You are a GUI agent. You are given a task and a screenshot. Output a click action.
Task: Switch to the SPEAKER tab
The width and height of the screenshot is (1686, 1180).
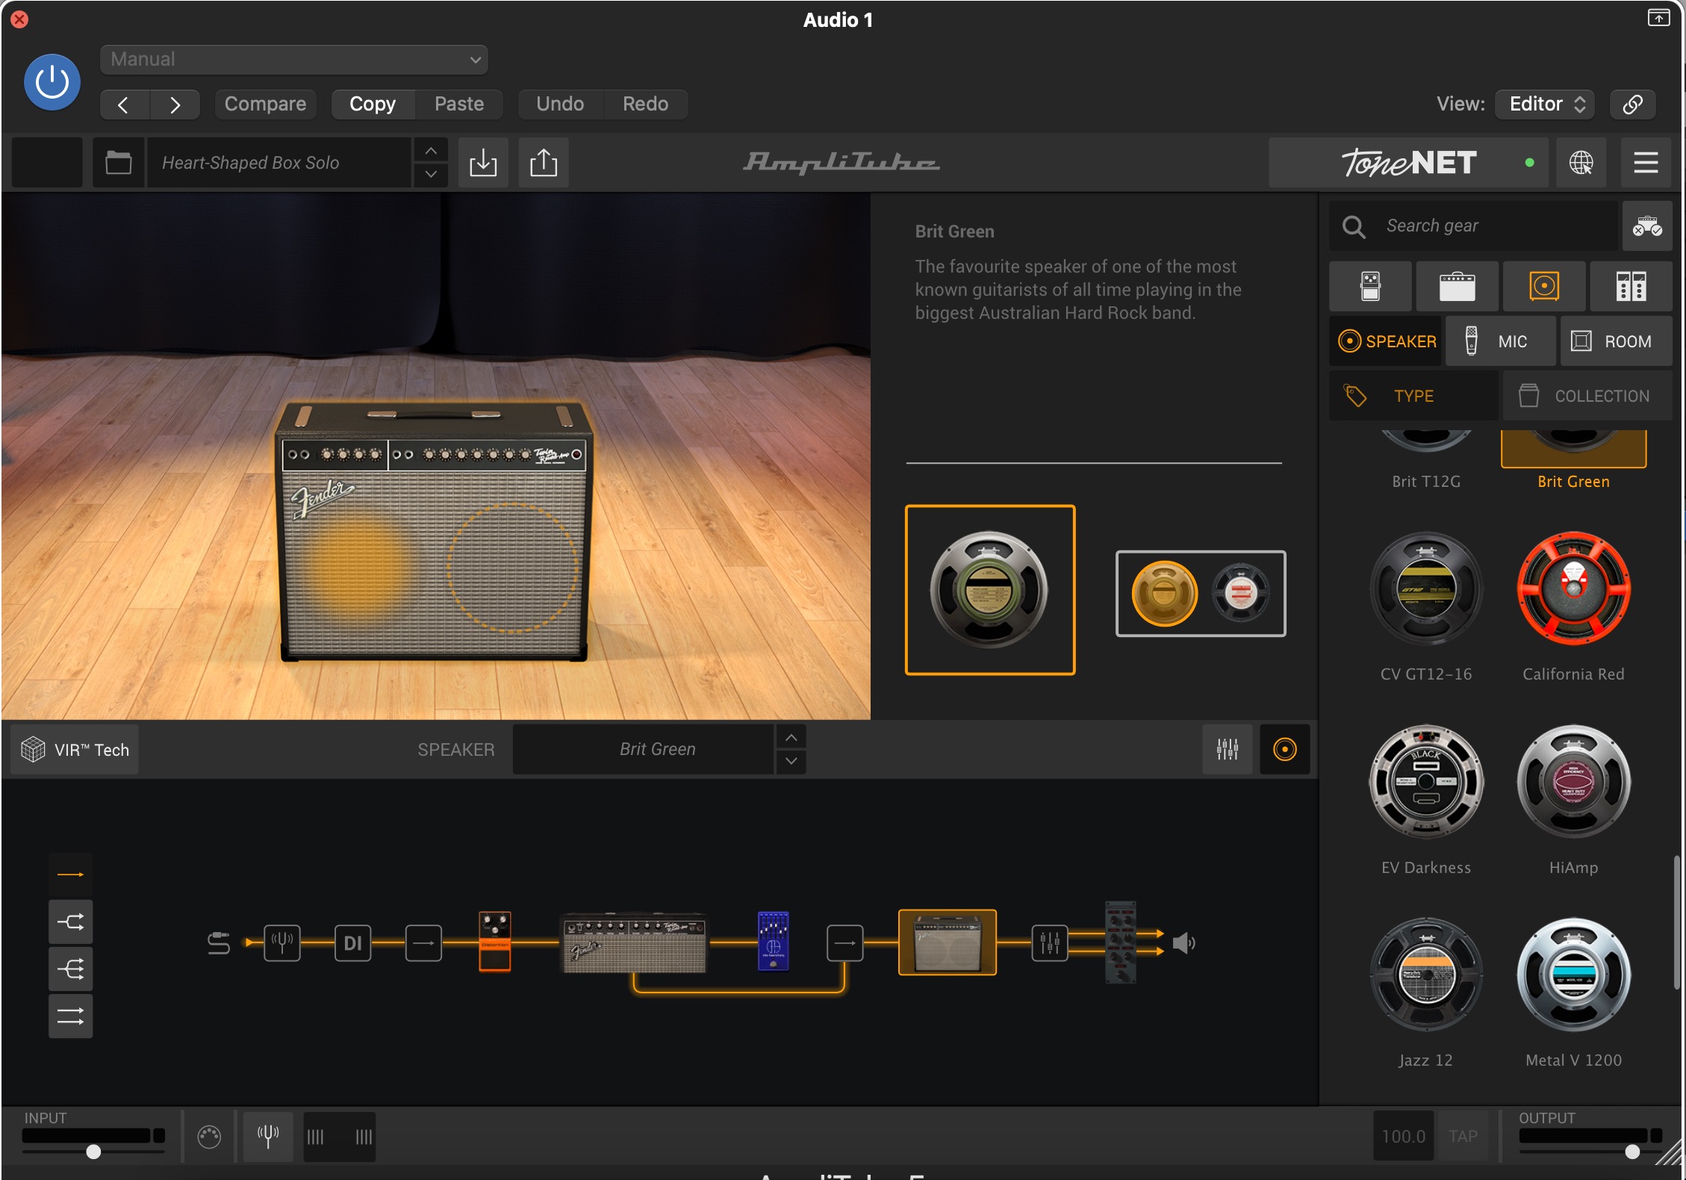(1386, 341)
